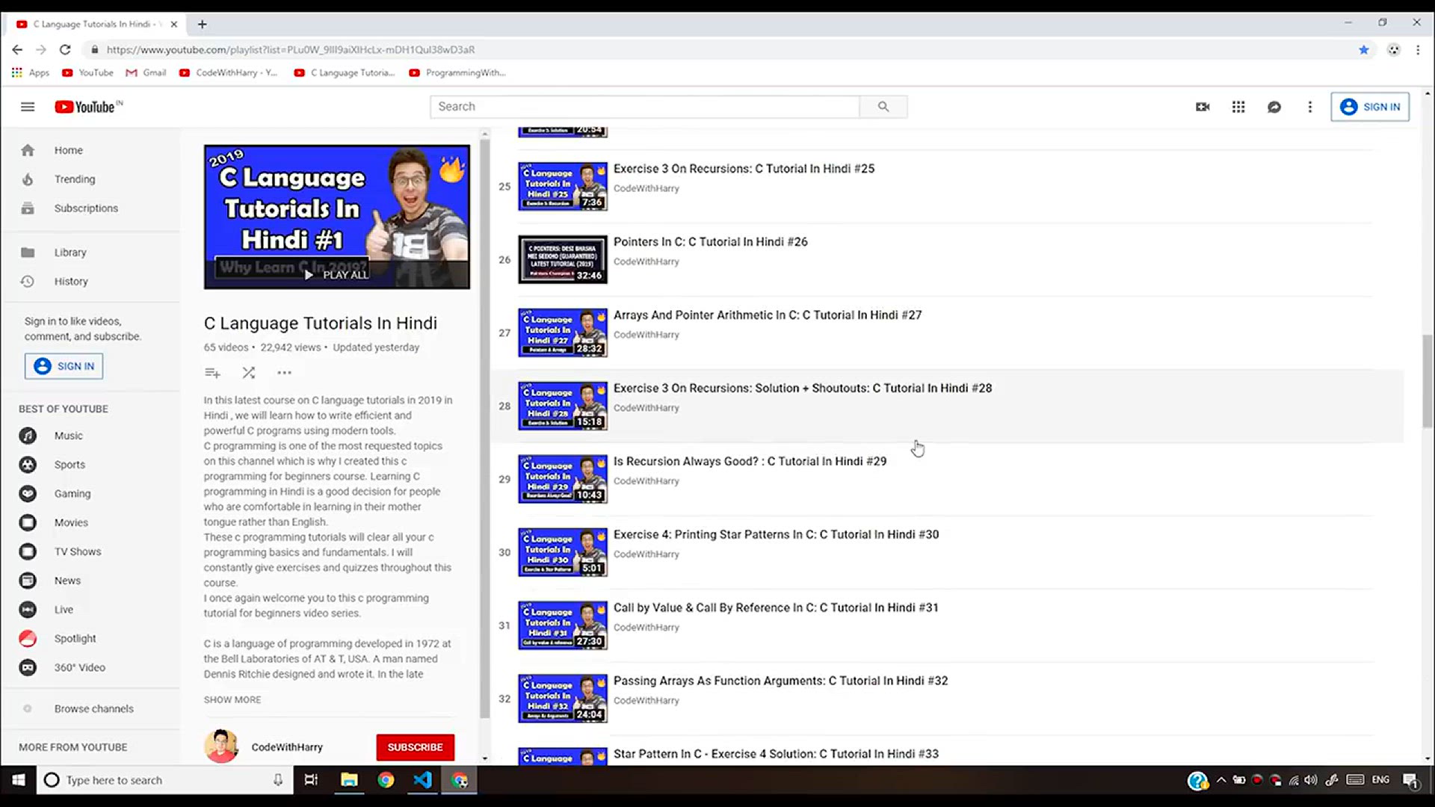Open the Windows notification center icon
Viewport: 1435px width, 807px height.
click(1410, 780)
